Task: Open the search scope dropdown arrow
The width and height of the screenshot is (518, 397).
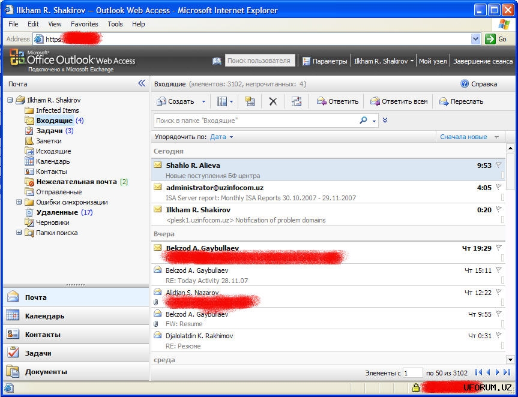Action: pyautogui.click(x=374, y=121)
